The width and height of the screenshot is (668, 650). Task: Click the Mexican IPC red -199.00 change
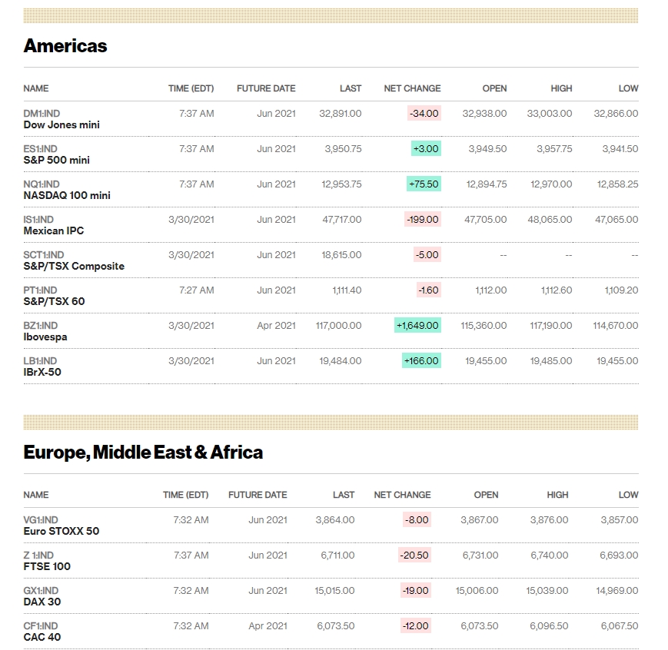tap(422, 220)
